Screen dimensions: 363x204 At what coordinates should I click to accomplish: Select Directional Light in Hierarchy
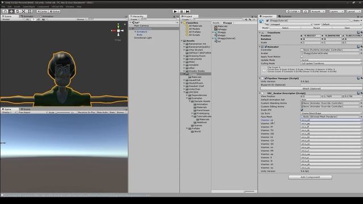(142, 38)
